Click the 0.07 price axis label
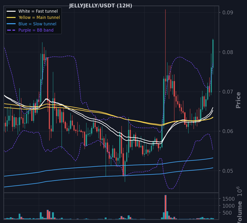 coord(228,92)
